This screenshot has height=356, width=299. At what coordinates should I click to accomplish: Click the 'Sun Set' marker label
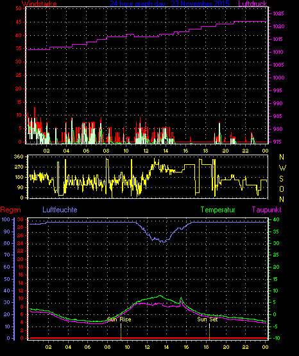tap(207, 319)
